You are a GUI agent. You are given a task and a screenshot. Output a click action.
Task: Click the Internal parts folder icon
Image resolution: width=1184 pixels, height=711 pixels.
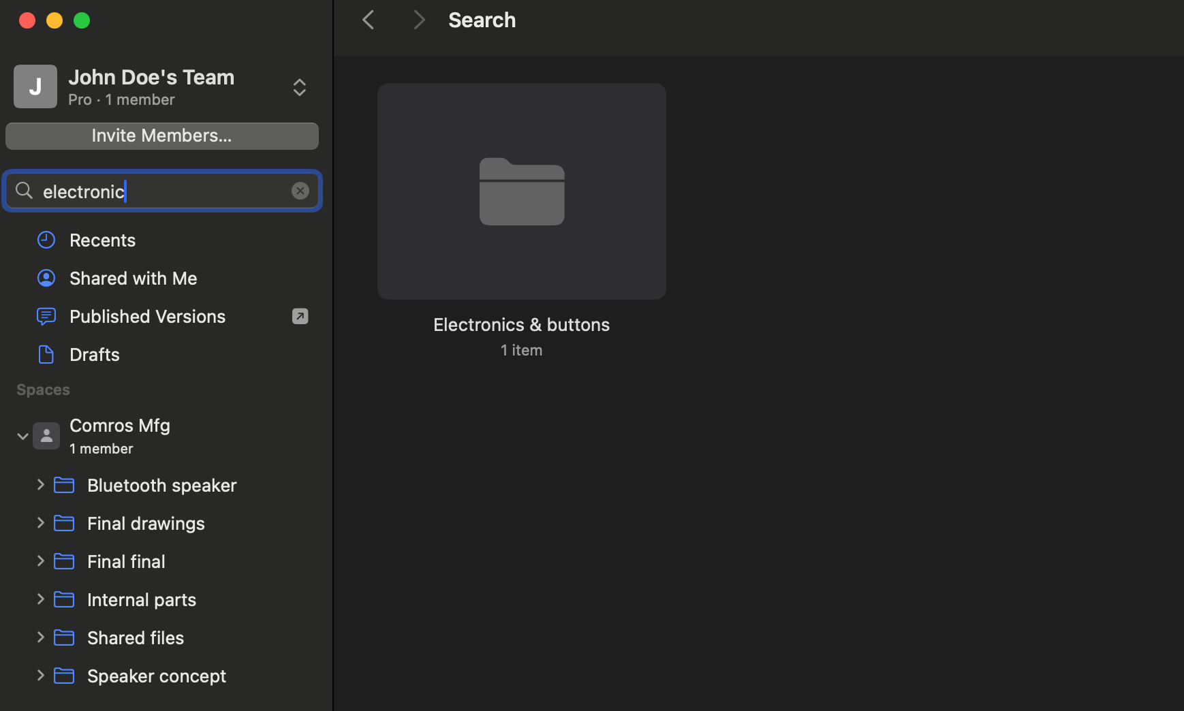coord(64,599)
